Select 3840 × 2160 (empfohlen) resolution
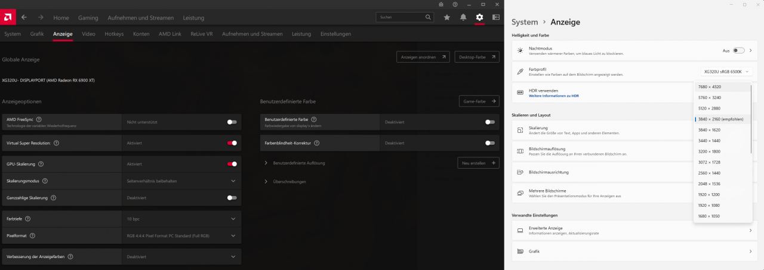The height and width of the screenshot is (270, 764). [x=722, y=119]
